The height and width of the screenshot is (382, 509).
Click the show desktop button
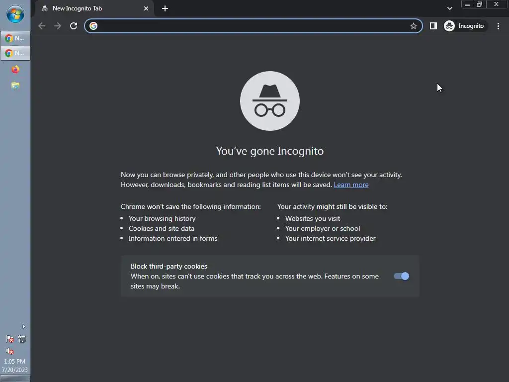15,379
